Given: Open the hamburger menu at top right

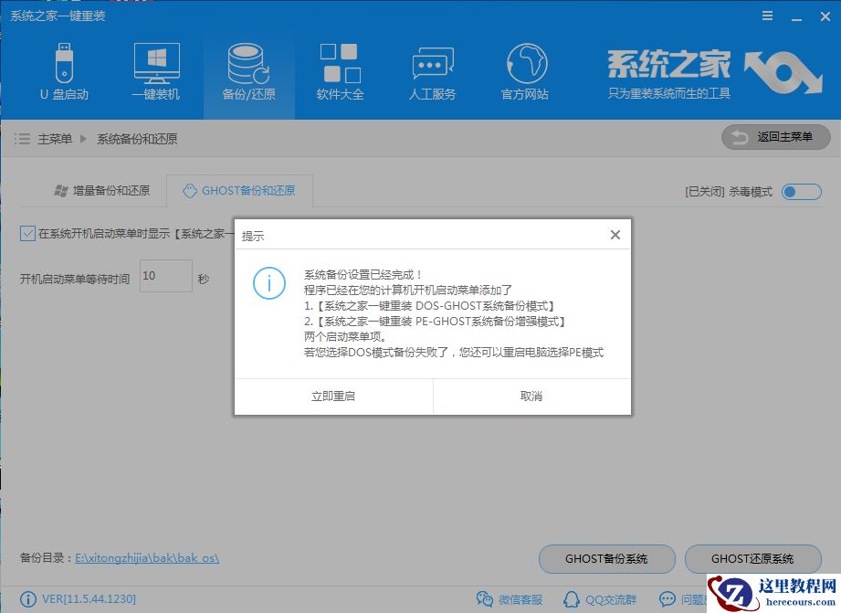Looking at the screenshot, I should pyautogui.click(x=766, y=15).
